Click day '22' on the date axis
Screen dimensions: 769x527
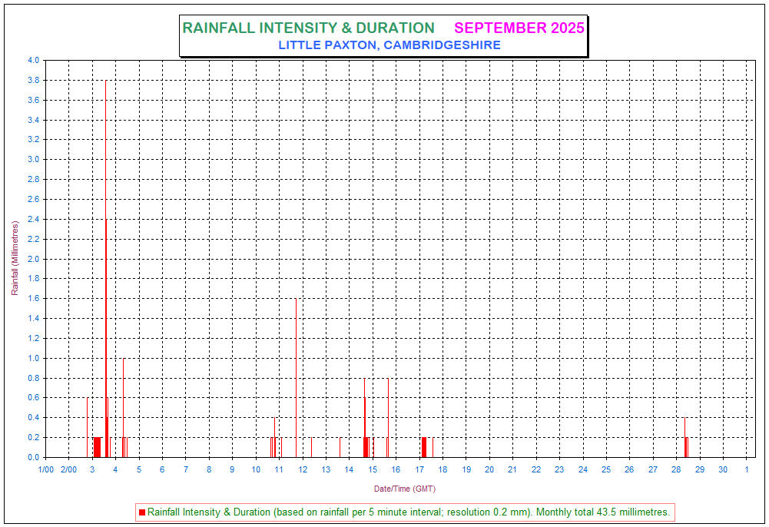[x=535, y=469]
